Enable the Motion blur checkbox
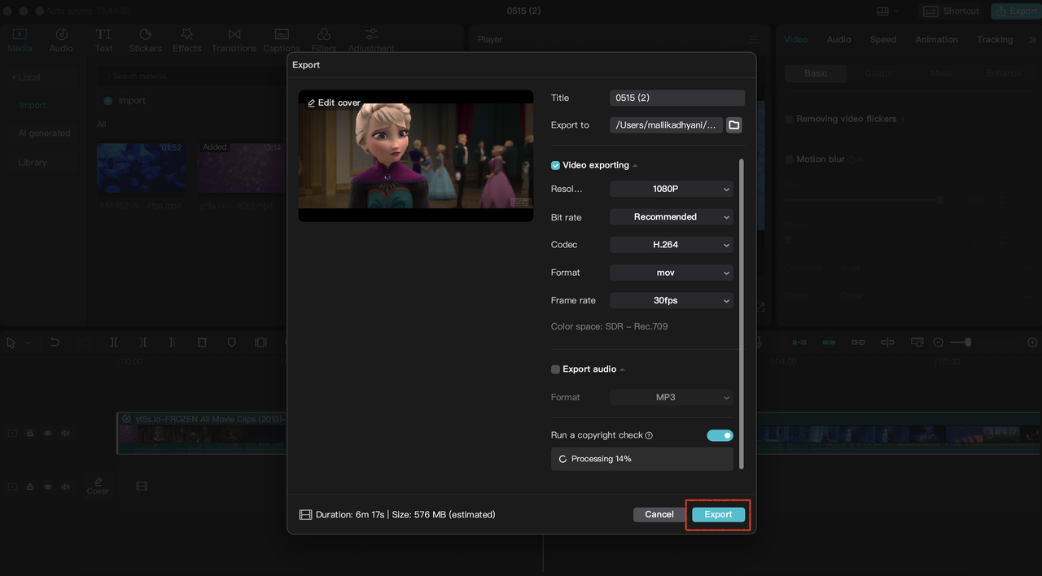Viewport: 1042px width, 576px height. [789, 159]
